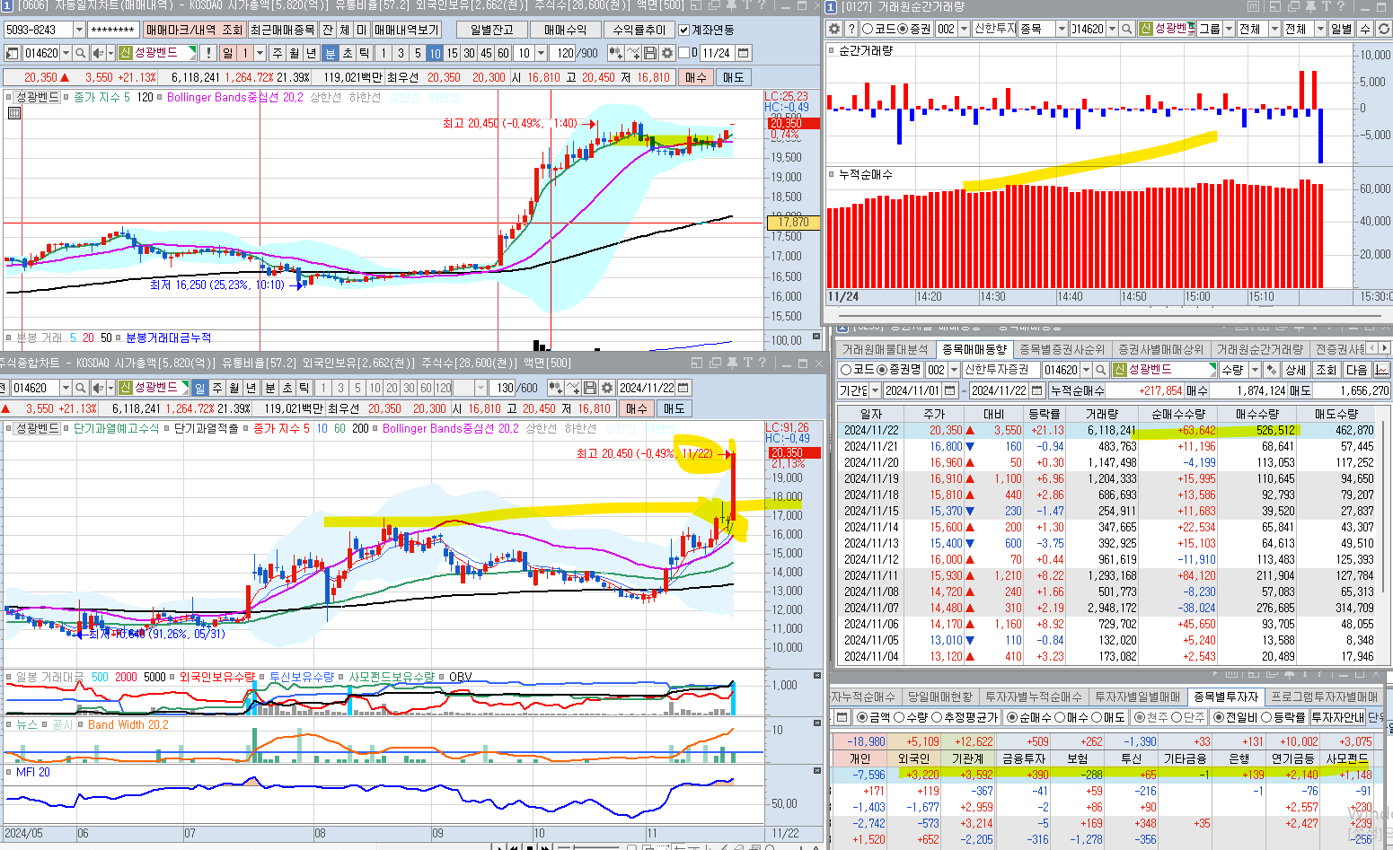
Task: Click the speaker icon in the minute chart toolbar
Action: point(98,53)
